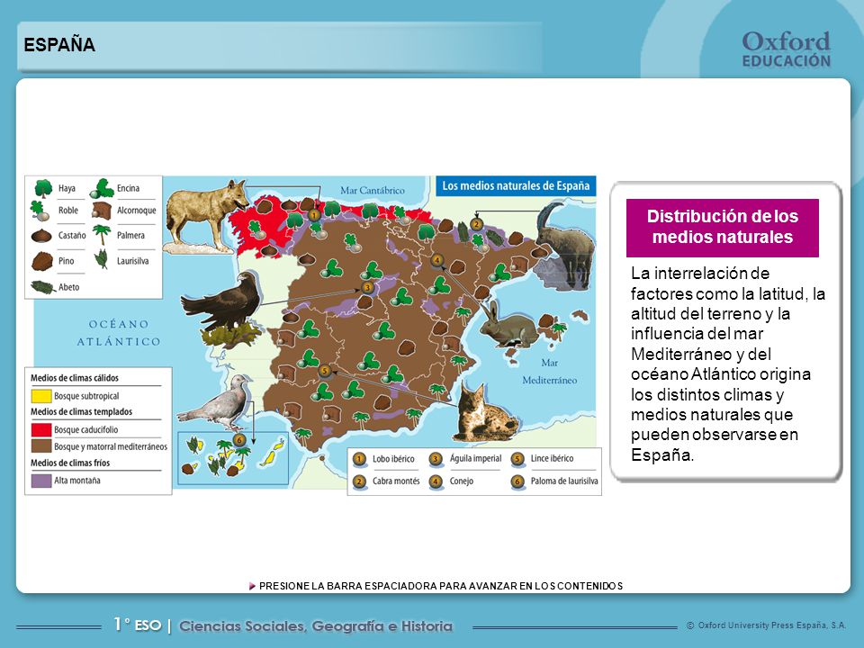Click the mountain goat illustration
Image resolution: width=864 pixels, height=648 pixels.
pos(565,245)
